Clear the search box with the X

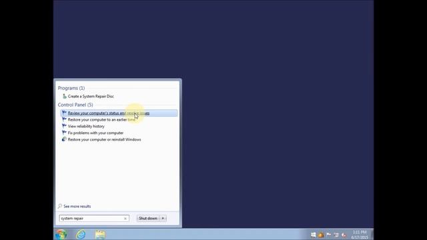click(x=125, y=219)
